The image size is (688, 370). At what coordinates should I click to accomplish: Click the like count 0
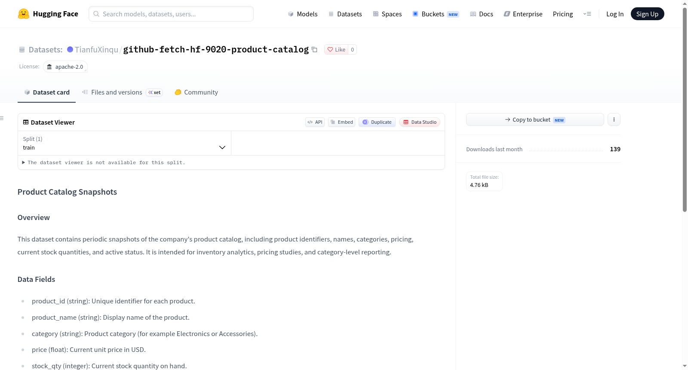pos(352,49)
